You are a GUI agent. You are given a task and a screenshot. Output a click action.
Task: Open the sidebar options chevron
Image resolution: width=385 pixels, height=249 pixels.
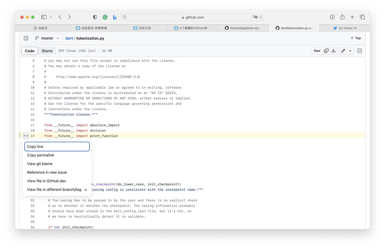(x=51, y=17)
